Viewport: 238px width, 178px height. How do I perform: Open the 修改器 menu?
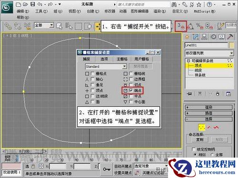coord(110,11)
